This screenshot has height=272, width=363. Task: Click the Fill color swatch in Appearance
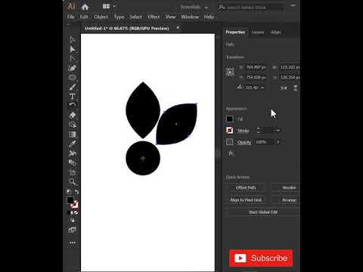(229, 119)
